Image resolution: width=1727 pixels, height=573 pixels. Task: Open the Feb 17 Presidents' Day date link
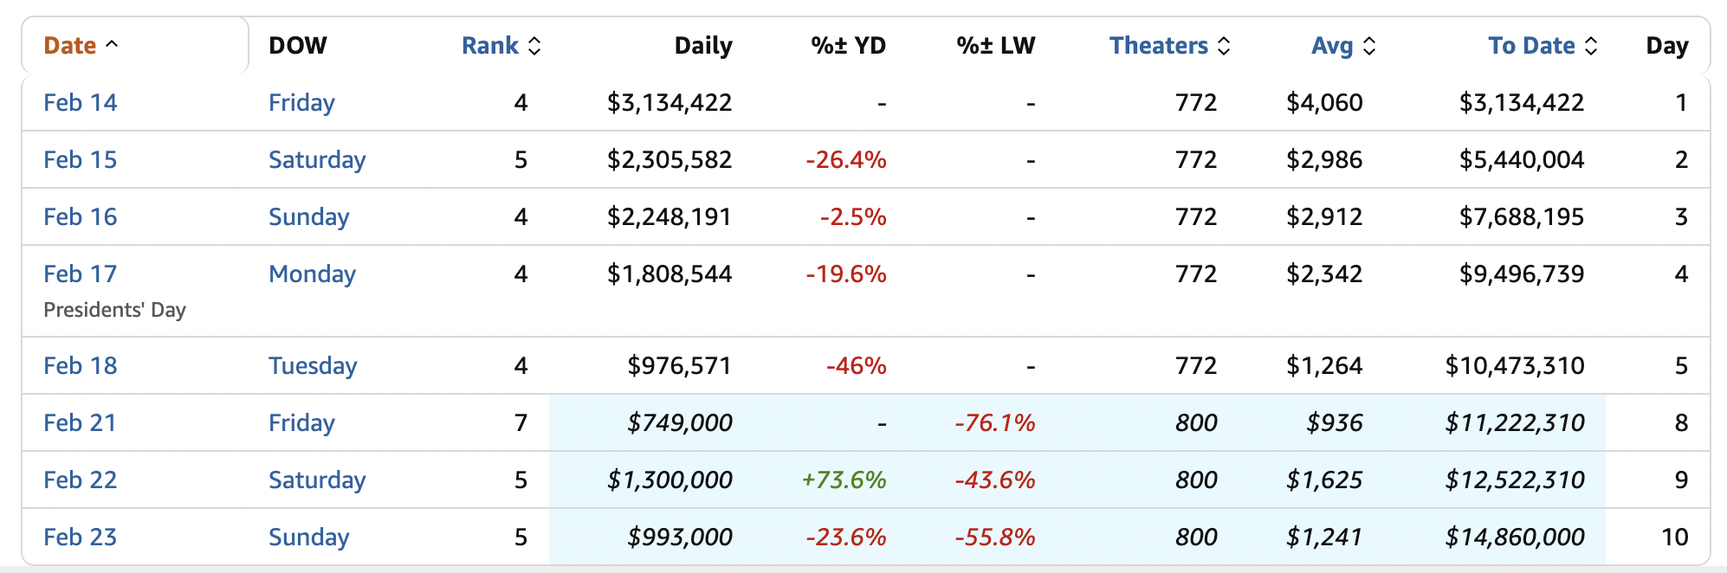(80, 274)
